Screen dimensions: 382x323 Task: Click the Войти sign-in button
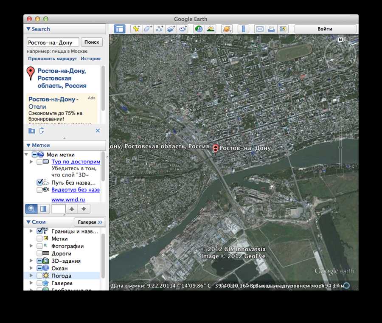tap(325, 29)
